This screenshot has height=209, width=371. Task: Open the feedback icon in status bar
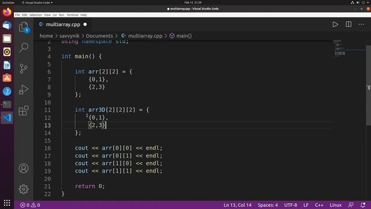[x=351, y=205]
